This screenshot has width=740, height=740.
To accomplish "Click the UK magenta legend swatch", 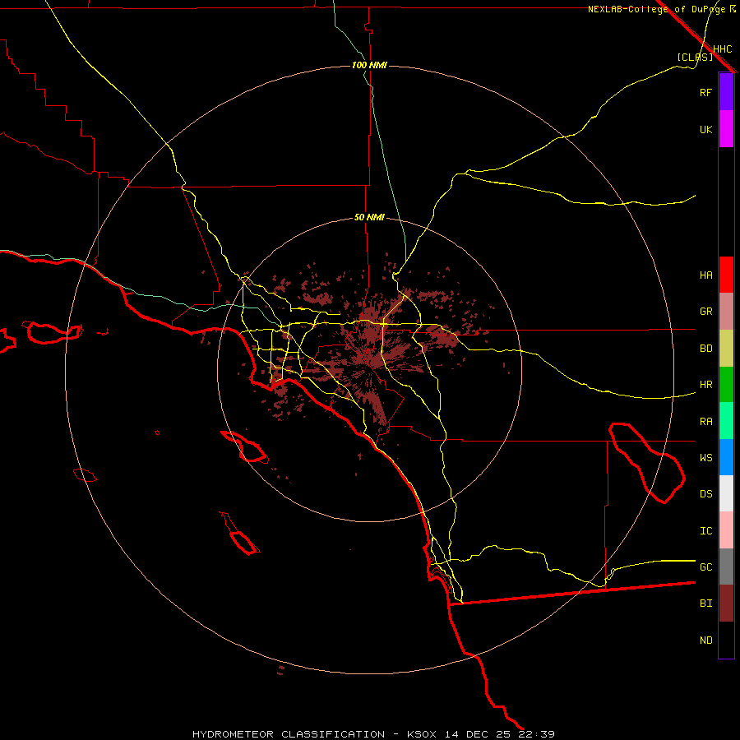I will 726,129.
